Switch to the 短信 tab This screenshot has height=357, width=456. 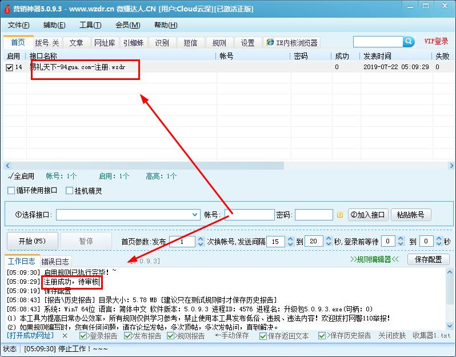(190, 43)
